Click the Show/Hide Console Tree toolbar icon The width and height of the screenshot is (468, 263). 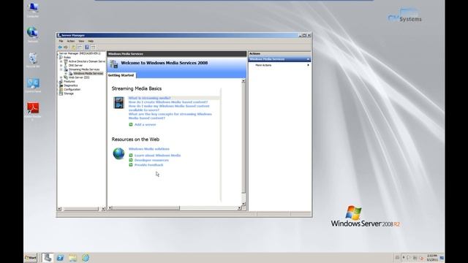(x=80, y=47)
